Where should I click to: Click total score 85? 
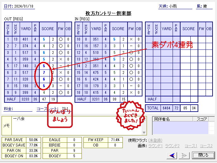pos(185,108)
